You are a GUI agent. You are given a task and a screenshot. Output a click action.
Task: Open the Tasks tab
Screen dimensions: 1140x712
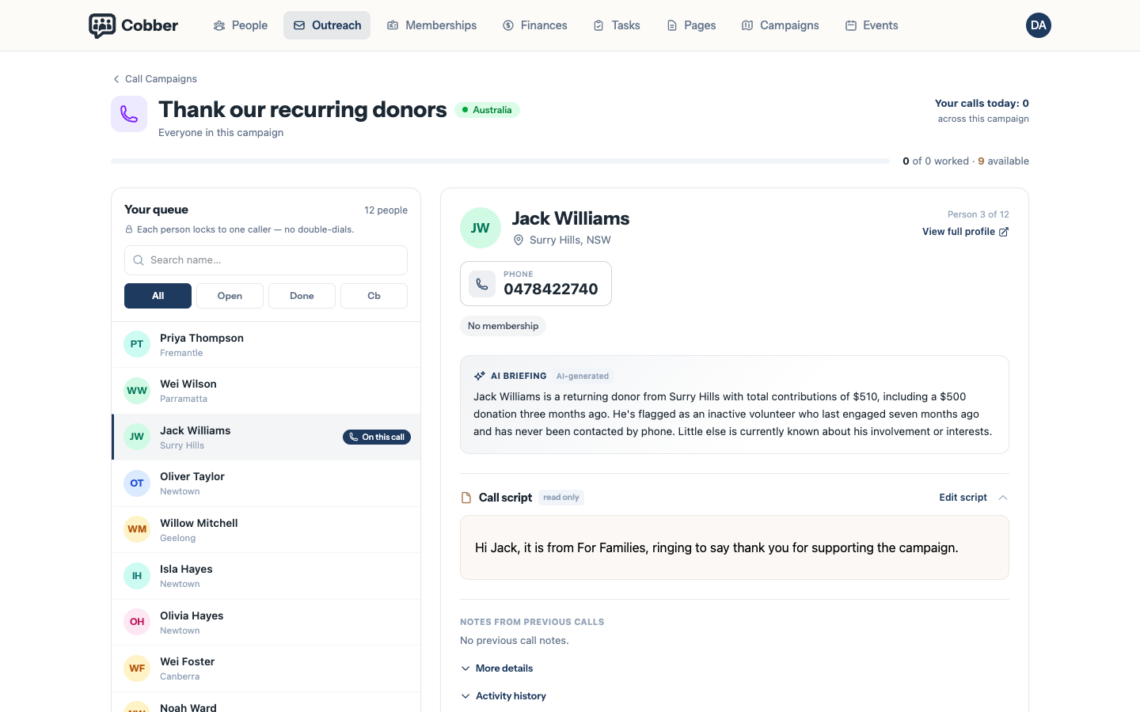(x=616, y=25)
